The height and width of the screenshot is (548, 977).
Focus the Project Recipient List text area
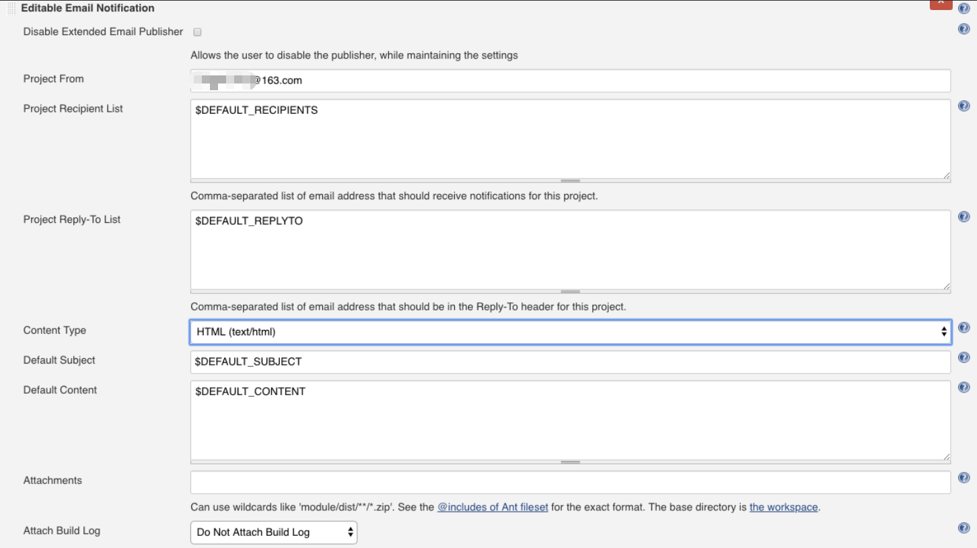pos(570,139)
